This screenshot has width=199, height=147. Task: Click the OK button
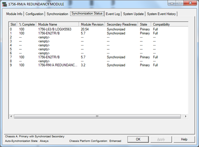(x=138, y=139)
